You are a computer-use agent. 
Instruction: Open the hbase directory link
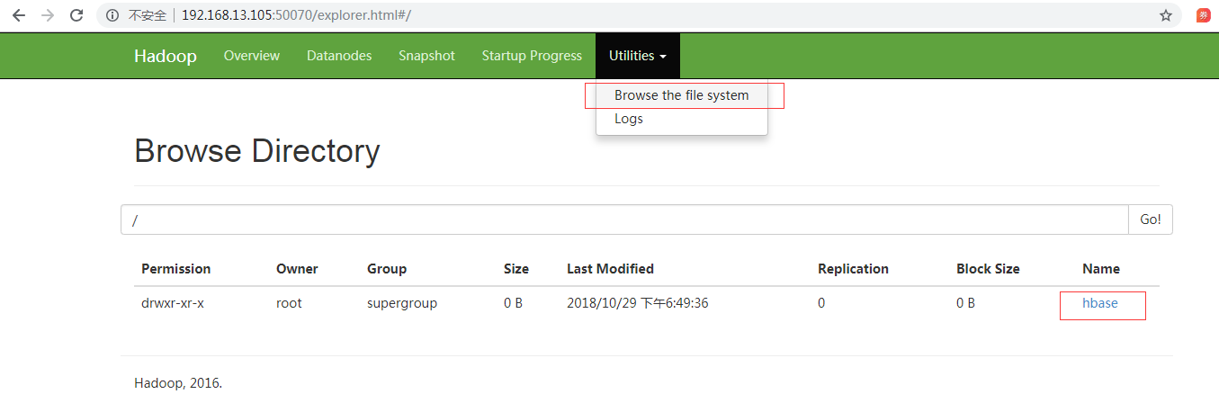[1100, 303]
